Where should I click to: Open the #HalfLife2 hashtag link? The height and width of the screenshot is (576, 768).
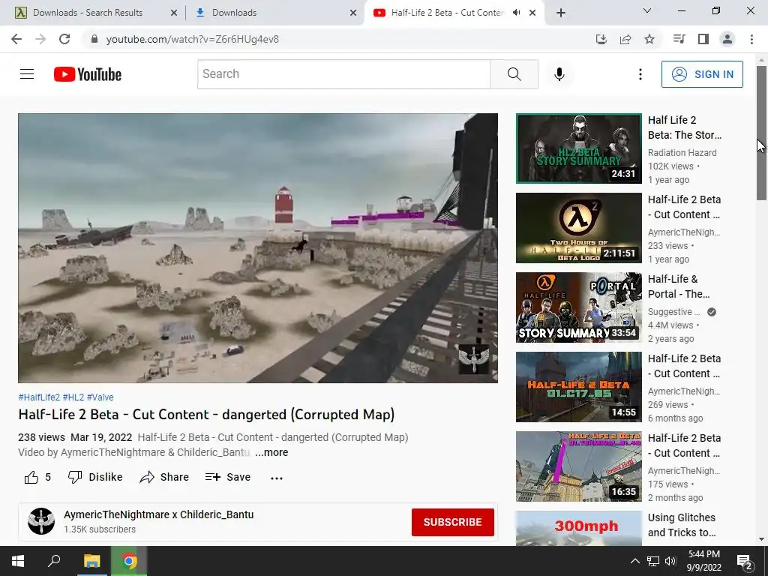[x=39, y=397]
